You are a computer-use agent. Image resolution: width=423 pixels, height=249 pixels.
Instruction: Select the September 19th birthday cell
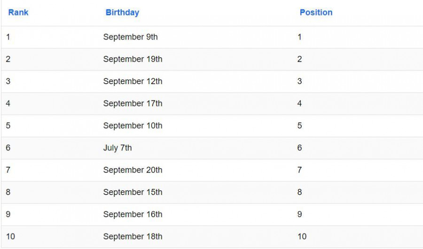[x=133, y=59]
